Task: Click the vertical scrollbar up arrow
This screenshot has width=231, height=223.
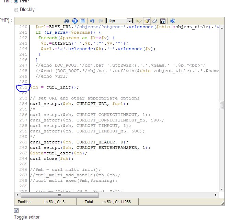Action: click(x=222, y=28)
